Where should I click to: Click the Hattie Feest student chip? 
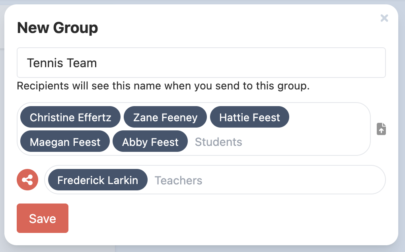tap(249, 118)
